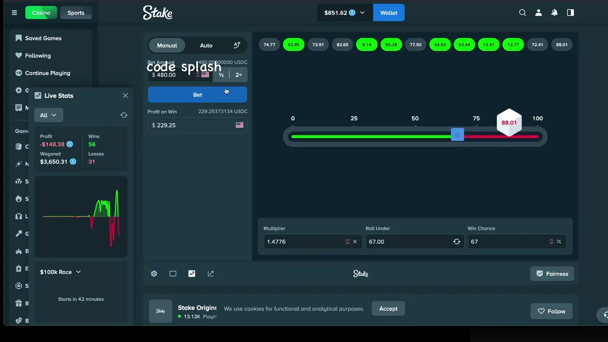Click the wagered currency coin icon

73,162
